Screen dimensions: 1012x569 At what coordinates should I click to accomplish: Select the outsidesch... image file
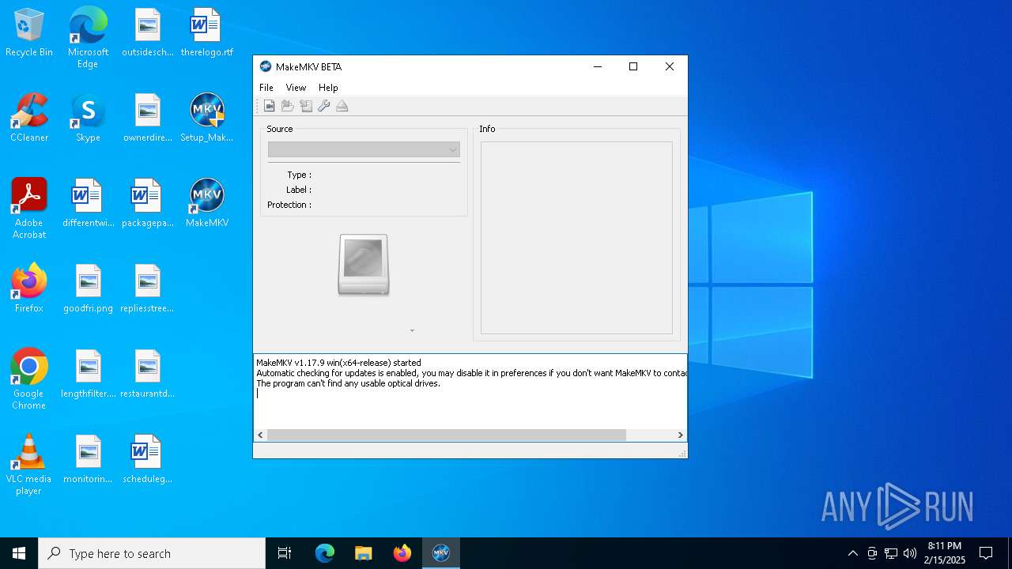point(148,32)
